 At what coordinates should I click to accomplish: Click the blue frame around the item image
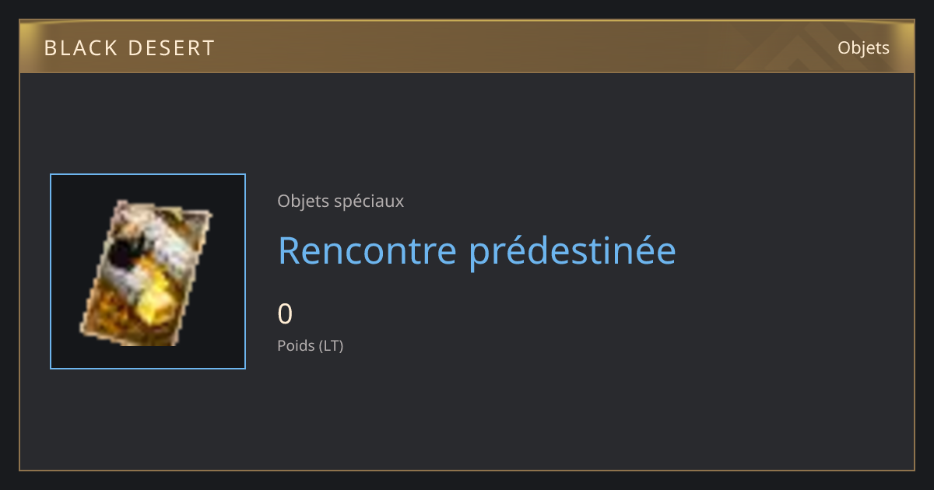(148, 271)
